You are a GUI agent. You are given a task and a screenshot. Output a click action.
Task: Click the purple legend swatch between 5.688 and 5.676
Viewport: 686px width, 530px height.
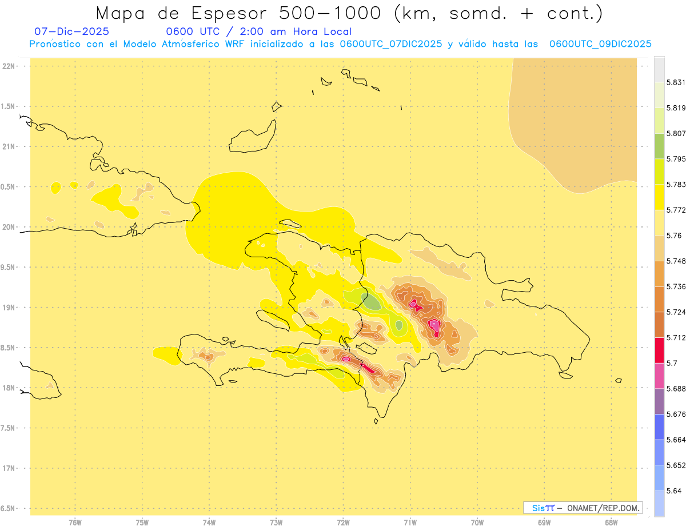click(x=659, y=401)
